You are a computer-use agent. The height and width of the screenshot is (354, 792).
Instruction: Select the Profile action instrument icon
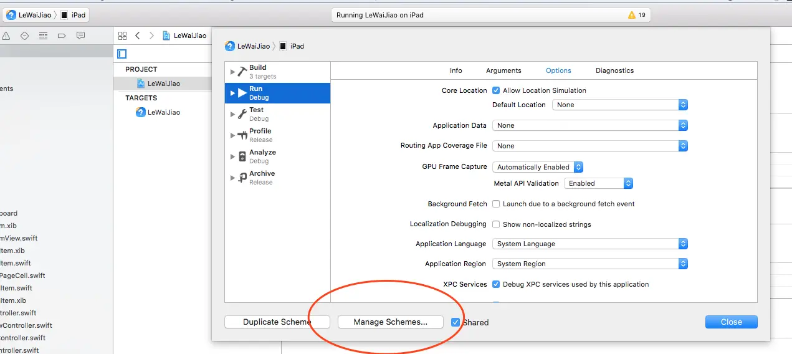point(242,135)
